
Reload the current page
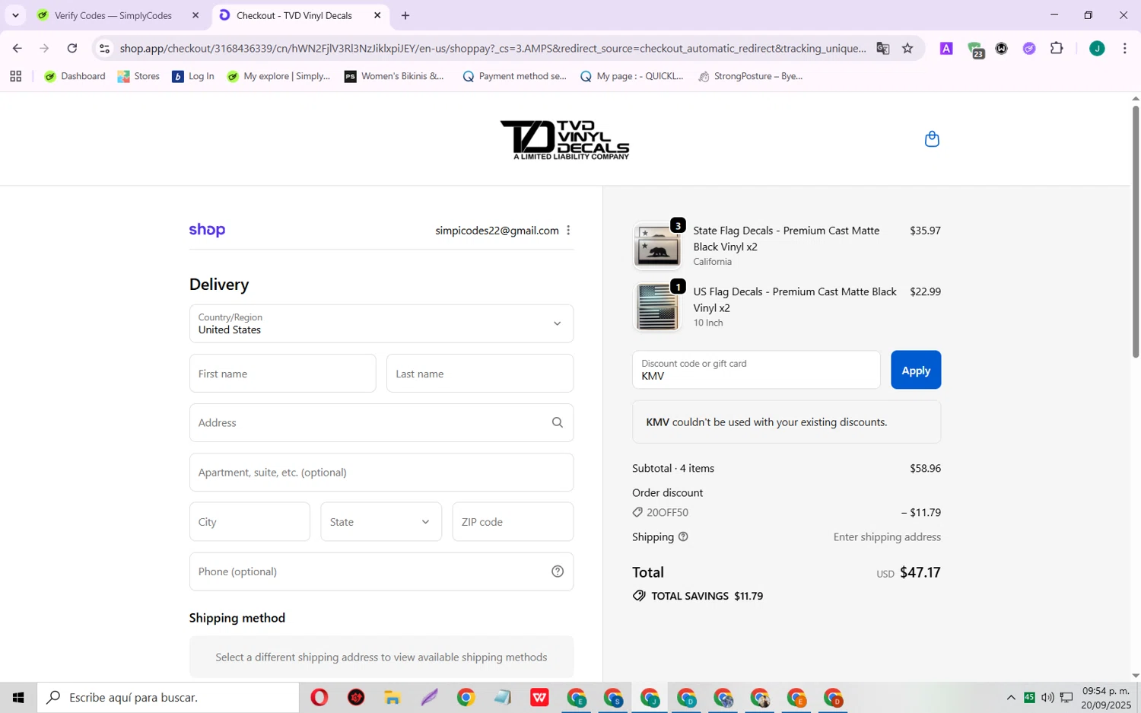(72, 49)
